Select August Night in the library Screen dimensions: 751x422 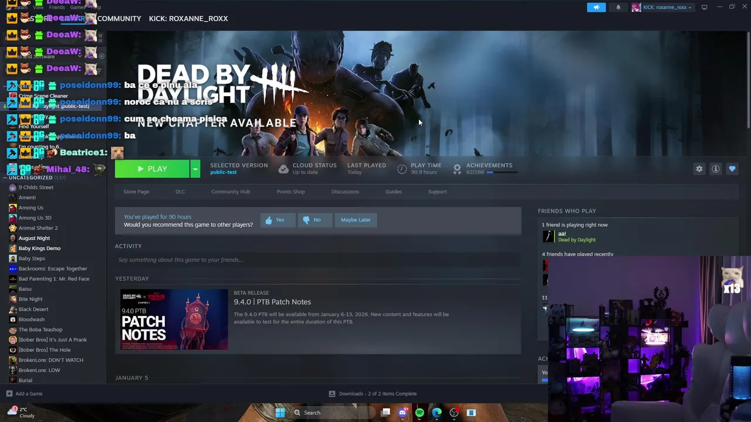click(x=34, y=238)
